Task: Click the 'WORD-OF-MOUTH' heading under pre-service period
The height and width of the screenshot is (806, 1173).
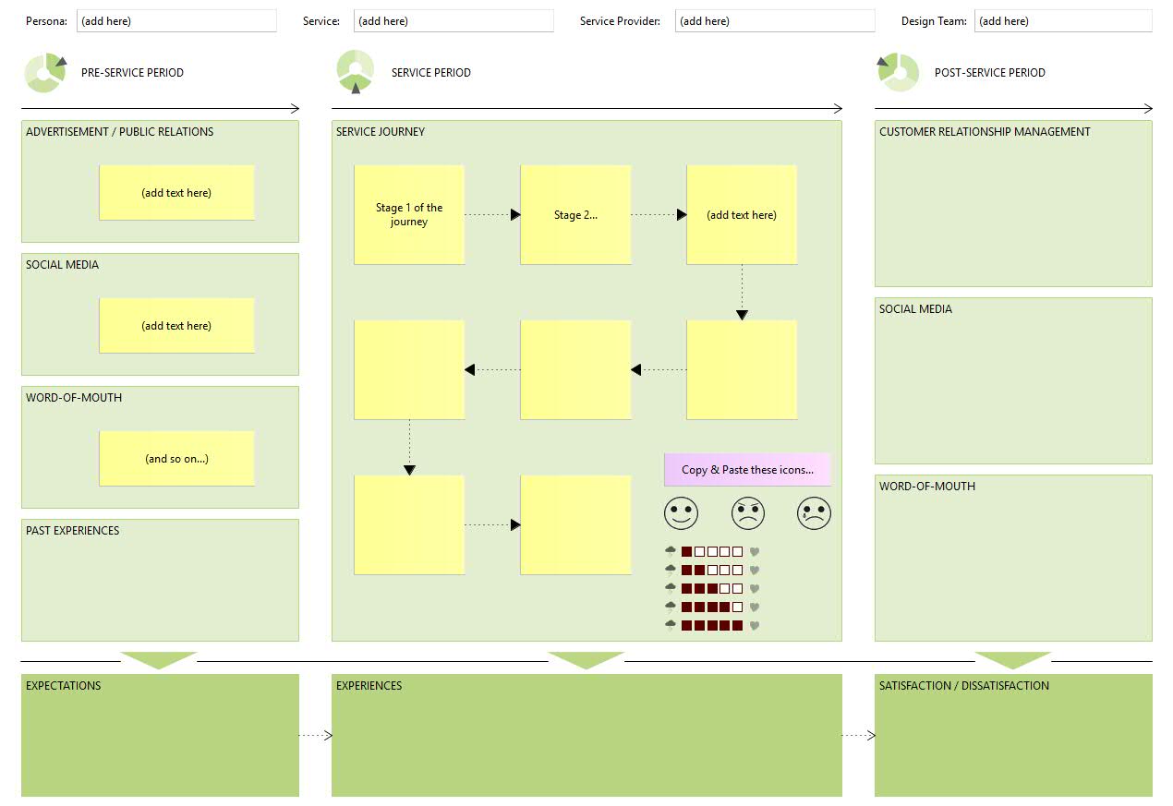Action: pos(74,398)
